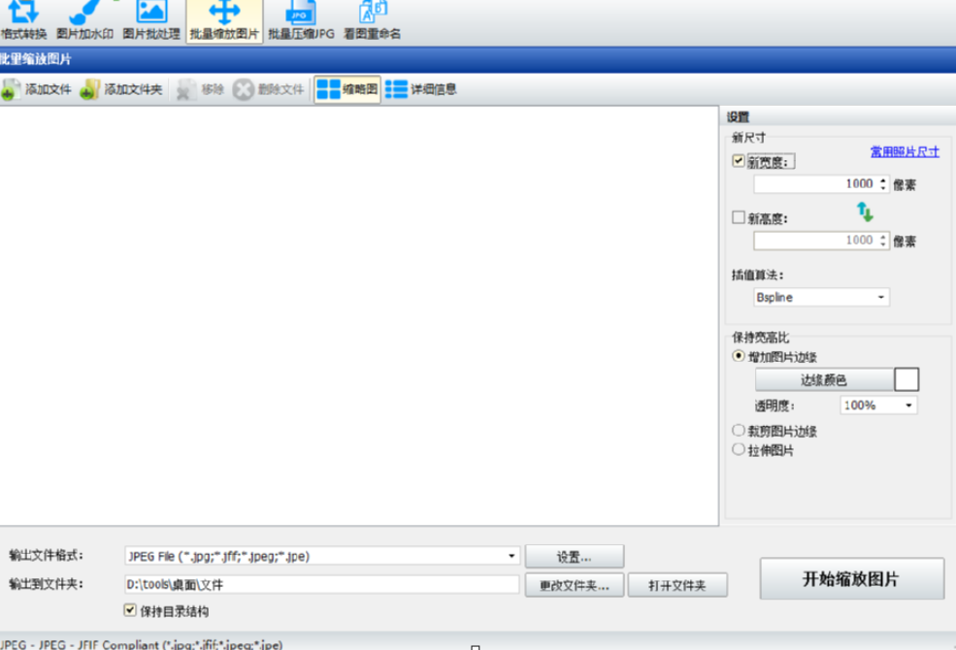Click the 批量缩放图片 title bar text
Image resolution: width=956 pixels, height=650 pixels.
click(35, 59)
